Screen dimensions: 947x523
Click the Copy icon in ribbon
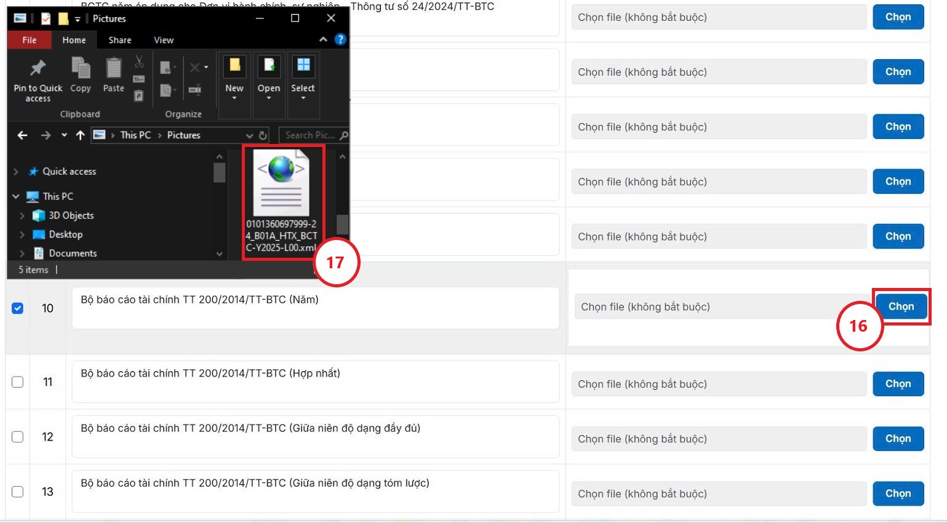(x=81, y=68)
